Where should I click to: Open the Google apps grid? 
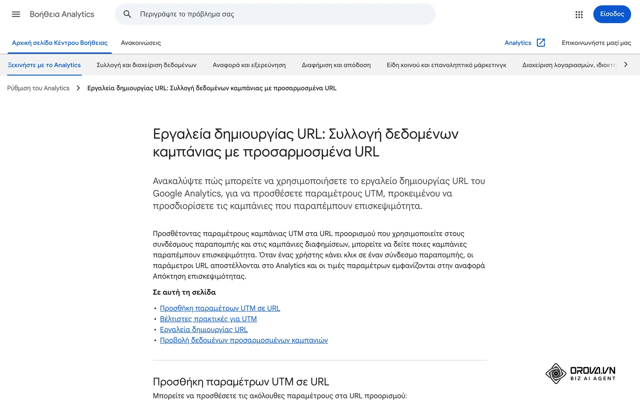(x=579, y=14)
